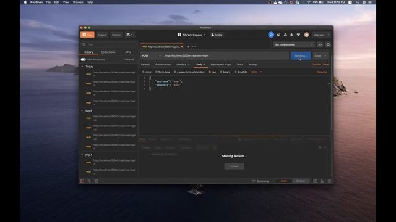Open the request Settings tab

tap(253, 64)
